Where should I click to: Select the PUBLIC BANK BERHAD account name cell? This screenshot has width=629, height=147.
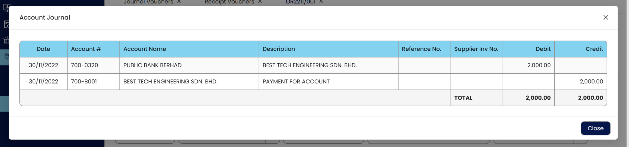click(x=152, y=65)
